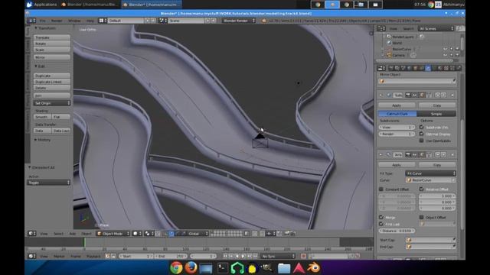Move the Array modifier down in stack
The image size is (490, 275).
(444, 154)
